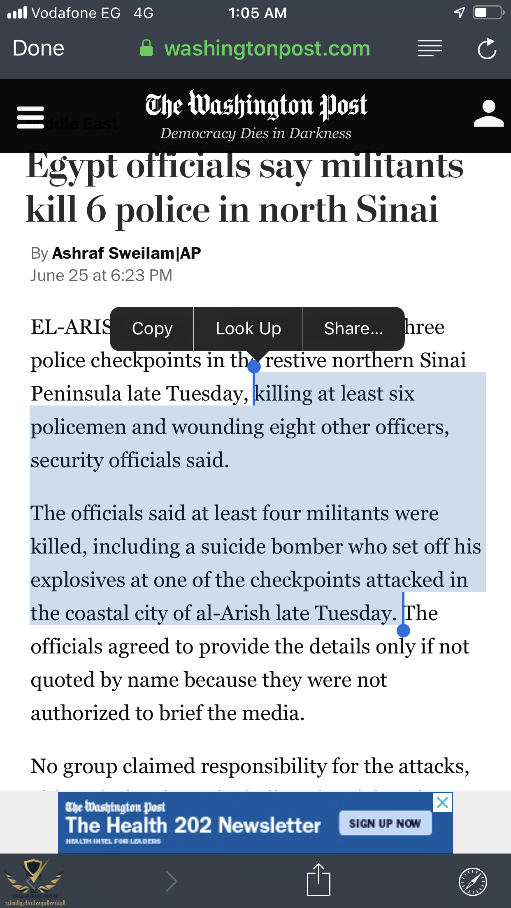Tap Share... in the selection menu
This screenshot has height=908, width=511.
[x=353, y=329]
